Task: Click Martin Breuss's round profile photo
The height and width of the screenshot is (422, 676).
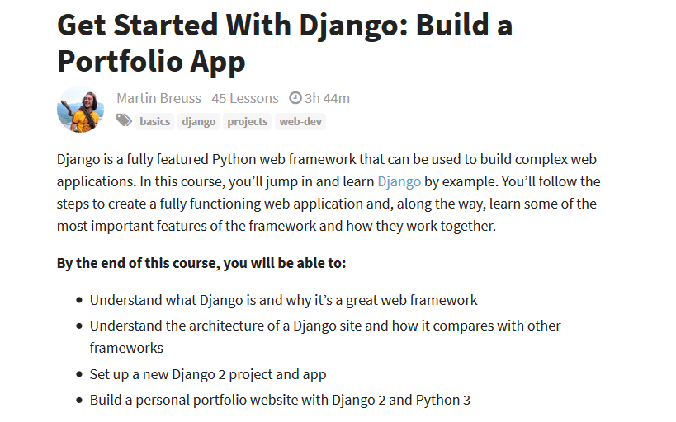Action: (x=80, y=109)
